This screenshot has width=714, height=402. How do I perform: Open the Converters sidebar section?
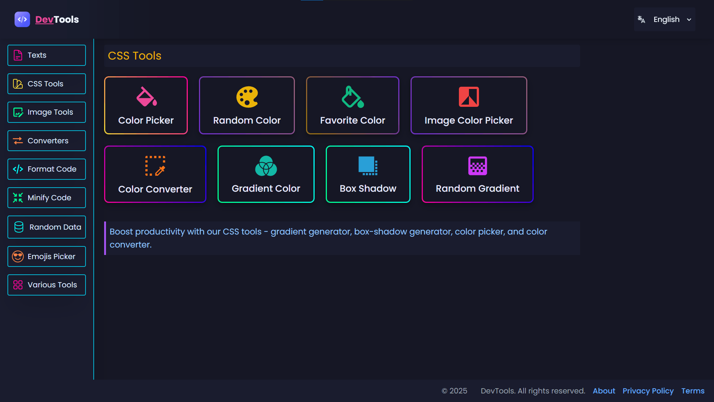coord(46,141)
